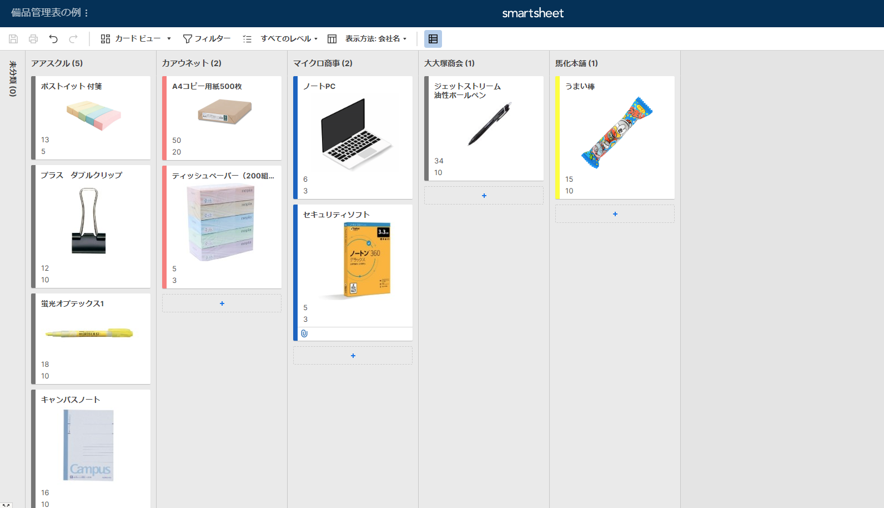Click the Save icon in the toolbar

coord(13,39)
